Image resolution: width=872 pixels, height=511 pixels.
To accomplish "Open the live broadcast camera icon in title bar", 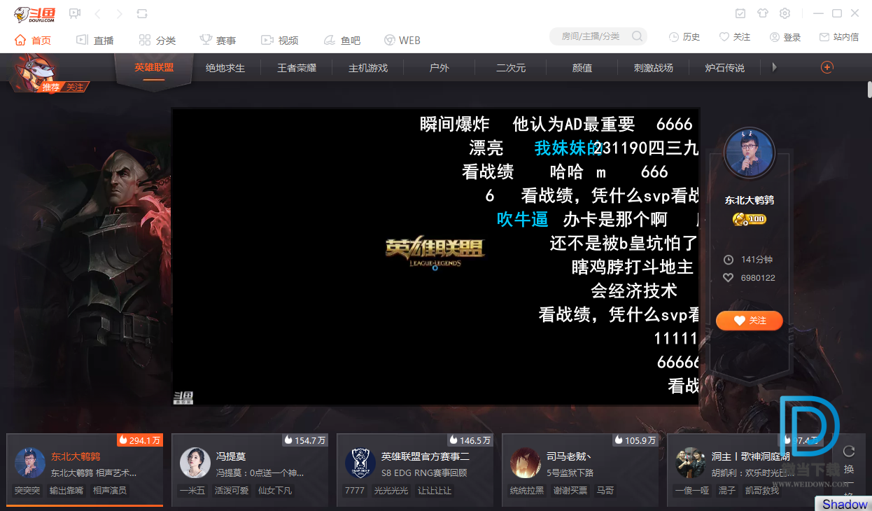I will point(76,14).
